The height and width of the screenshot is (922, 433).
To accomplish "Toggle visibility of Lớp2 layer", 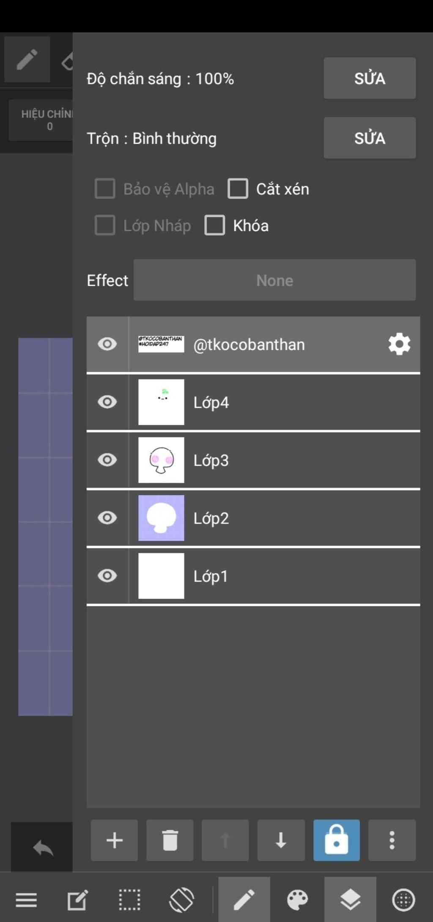I will coord(107,517).
